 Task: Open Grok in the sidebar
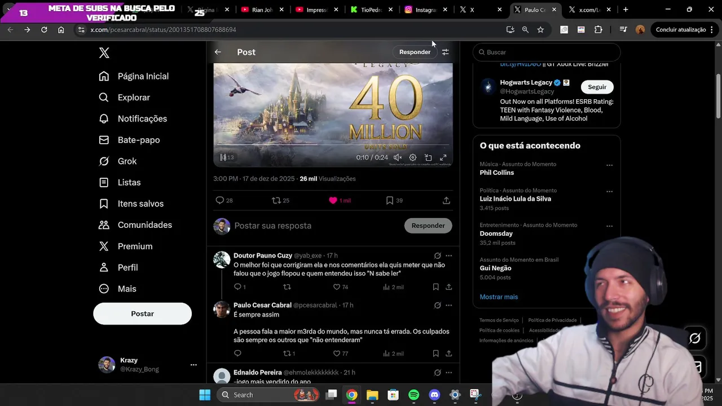(118, 161)
